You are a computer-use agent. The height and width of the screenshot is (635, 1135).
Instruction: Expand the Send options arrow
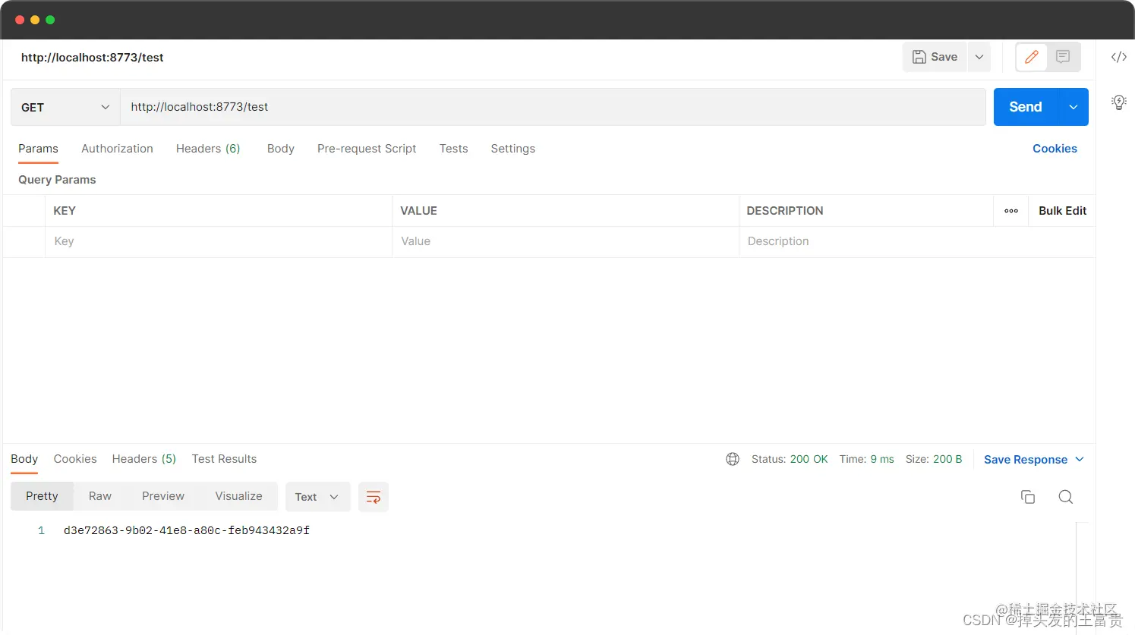point(1074,107)
